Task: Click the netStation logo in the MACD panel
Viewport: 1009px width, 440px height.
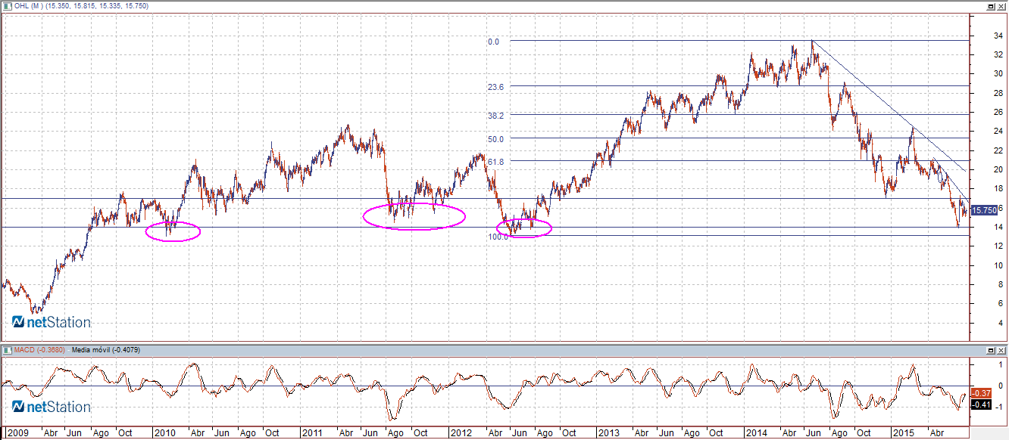Action: (52, 407)
